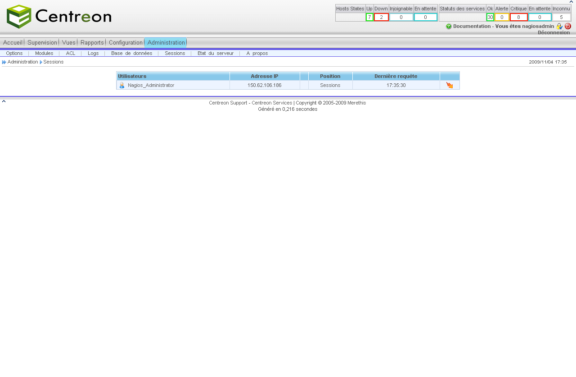Click the Down hosts count box

[381, 17]
